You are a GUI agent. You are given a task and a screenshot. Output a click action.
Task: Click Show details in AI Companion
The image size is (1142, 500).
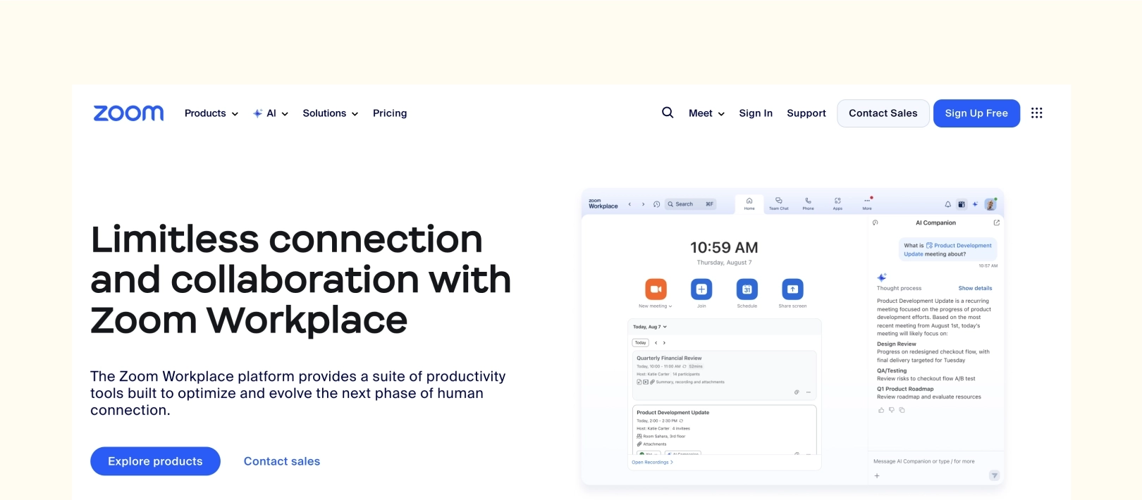coord(975,288)
